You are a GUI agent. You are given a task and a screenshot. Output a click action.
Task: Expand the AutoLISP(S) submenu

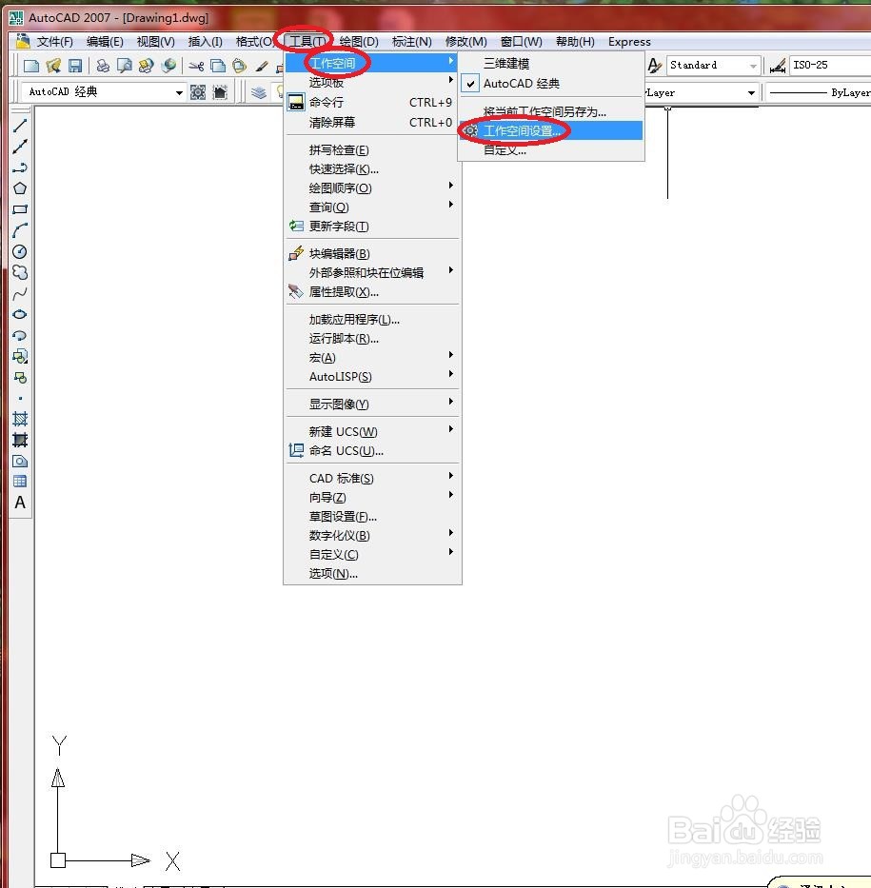[372, 377]
